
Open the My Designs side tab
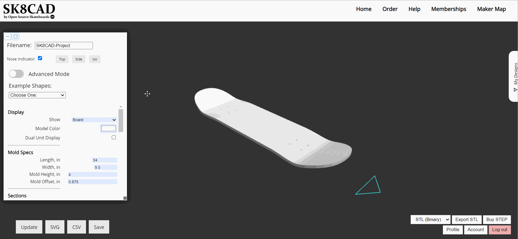point(514,76)
